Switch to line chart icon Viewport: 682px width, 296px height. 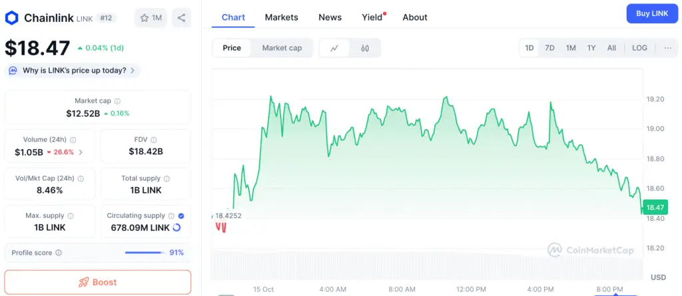[334, 48]
